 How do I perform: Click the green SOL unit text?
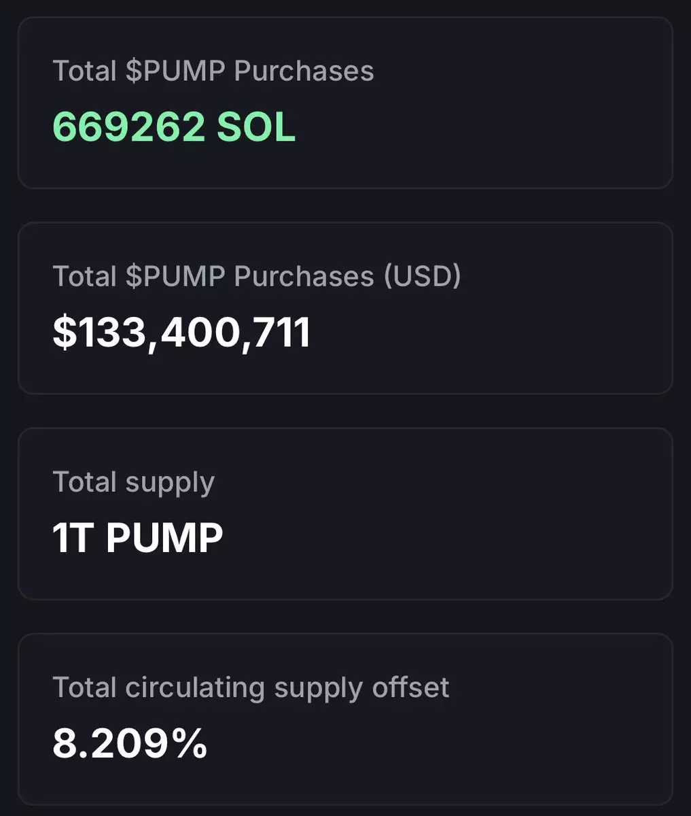(256, 126)
